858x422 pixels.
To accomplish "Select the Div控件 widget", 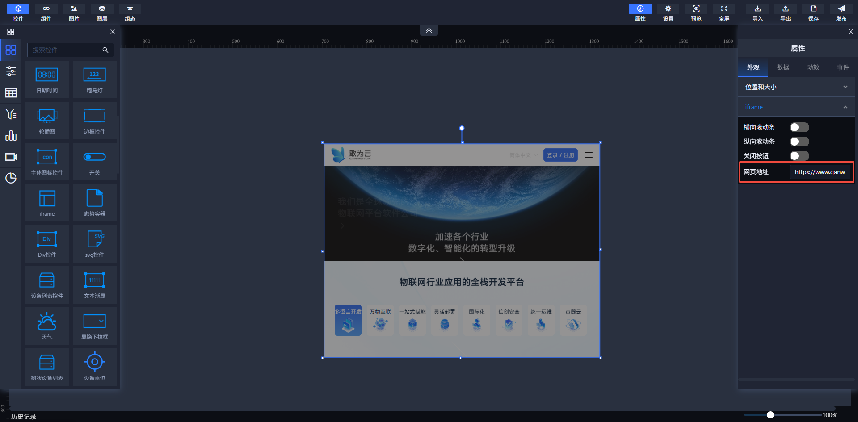I will (x=47, y=244).
